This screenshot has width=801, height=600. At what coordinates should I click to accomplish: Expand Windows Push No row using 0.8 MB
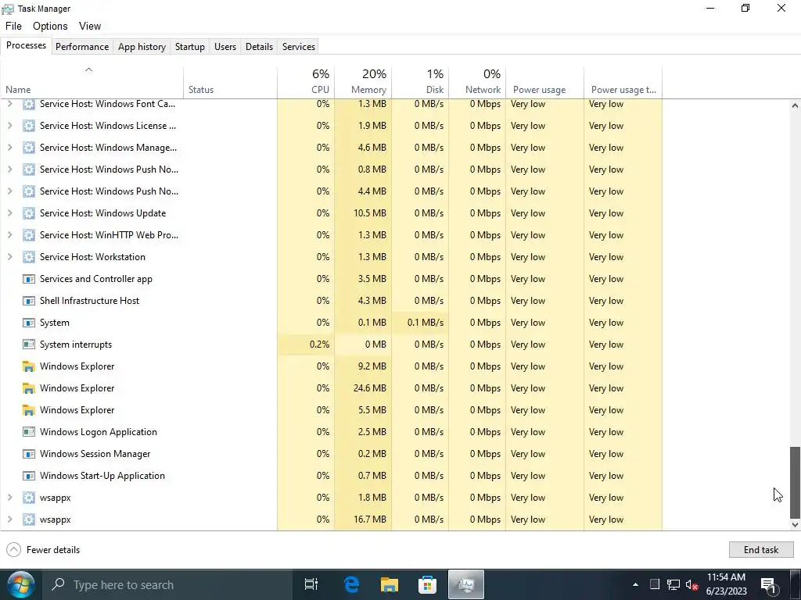pyautogui.click(x=9, y=170)
